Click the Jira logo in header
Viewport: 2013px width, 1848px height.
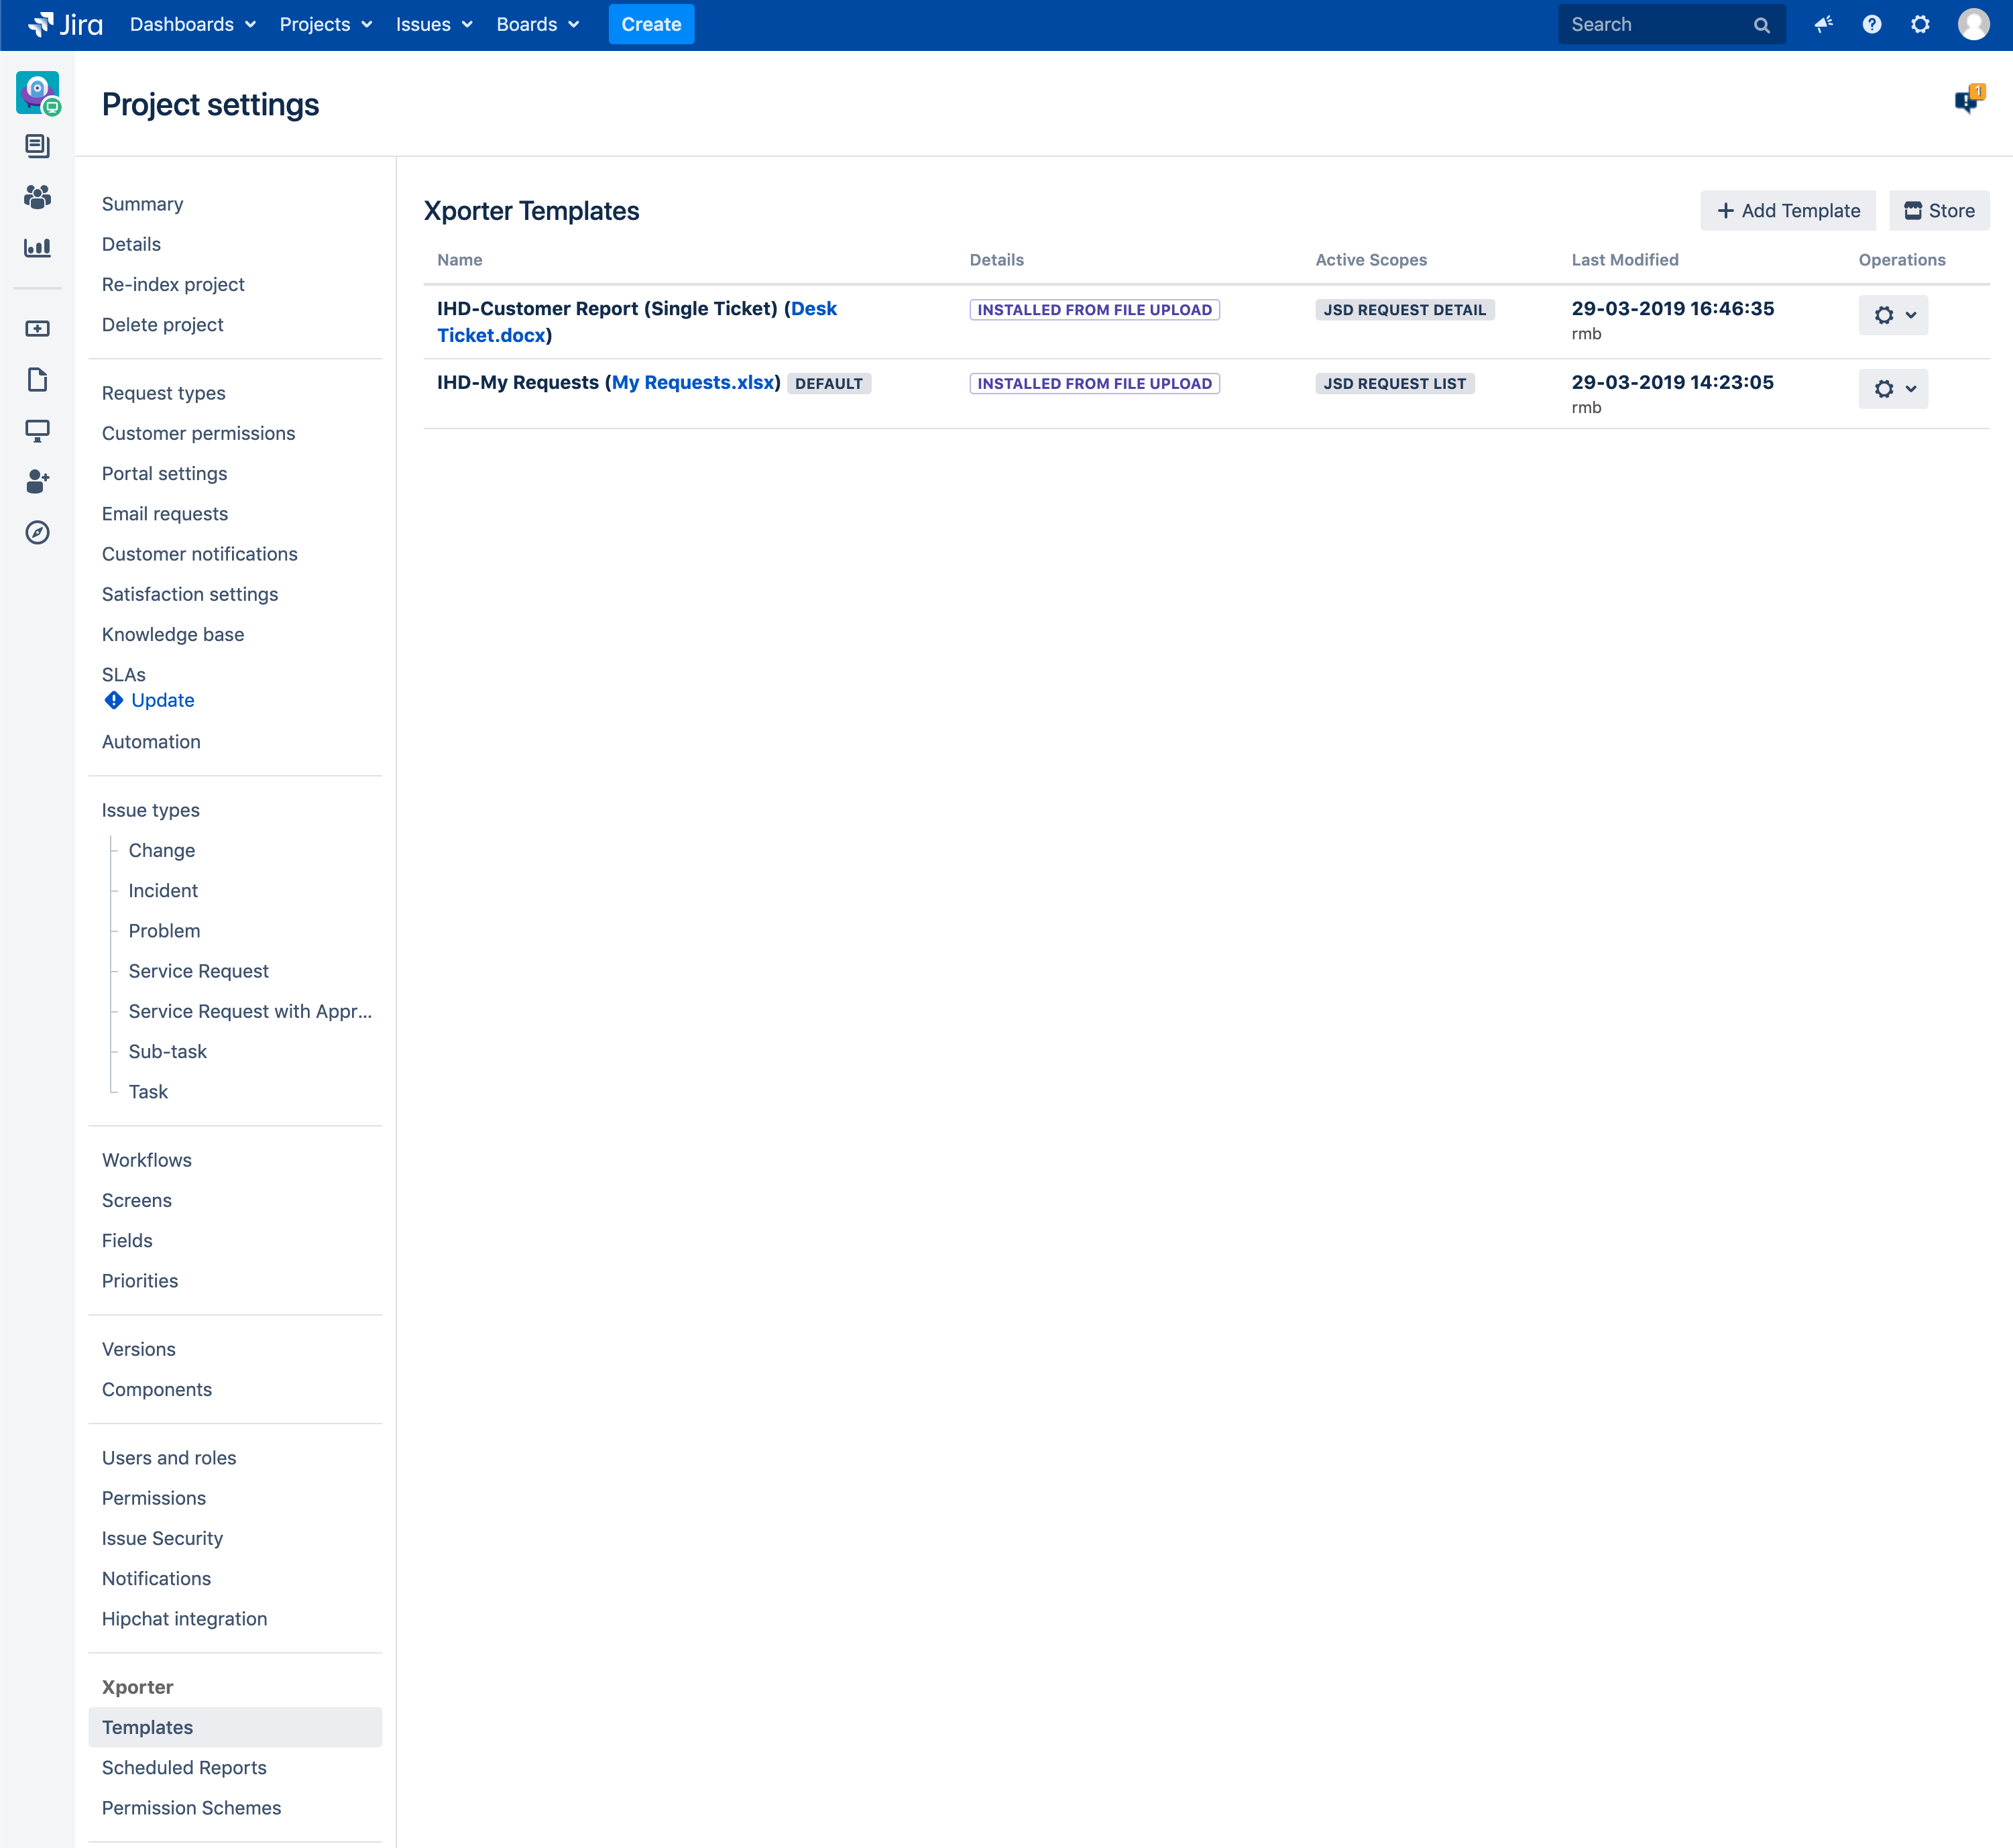coord(65,24)
